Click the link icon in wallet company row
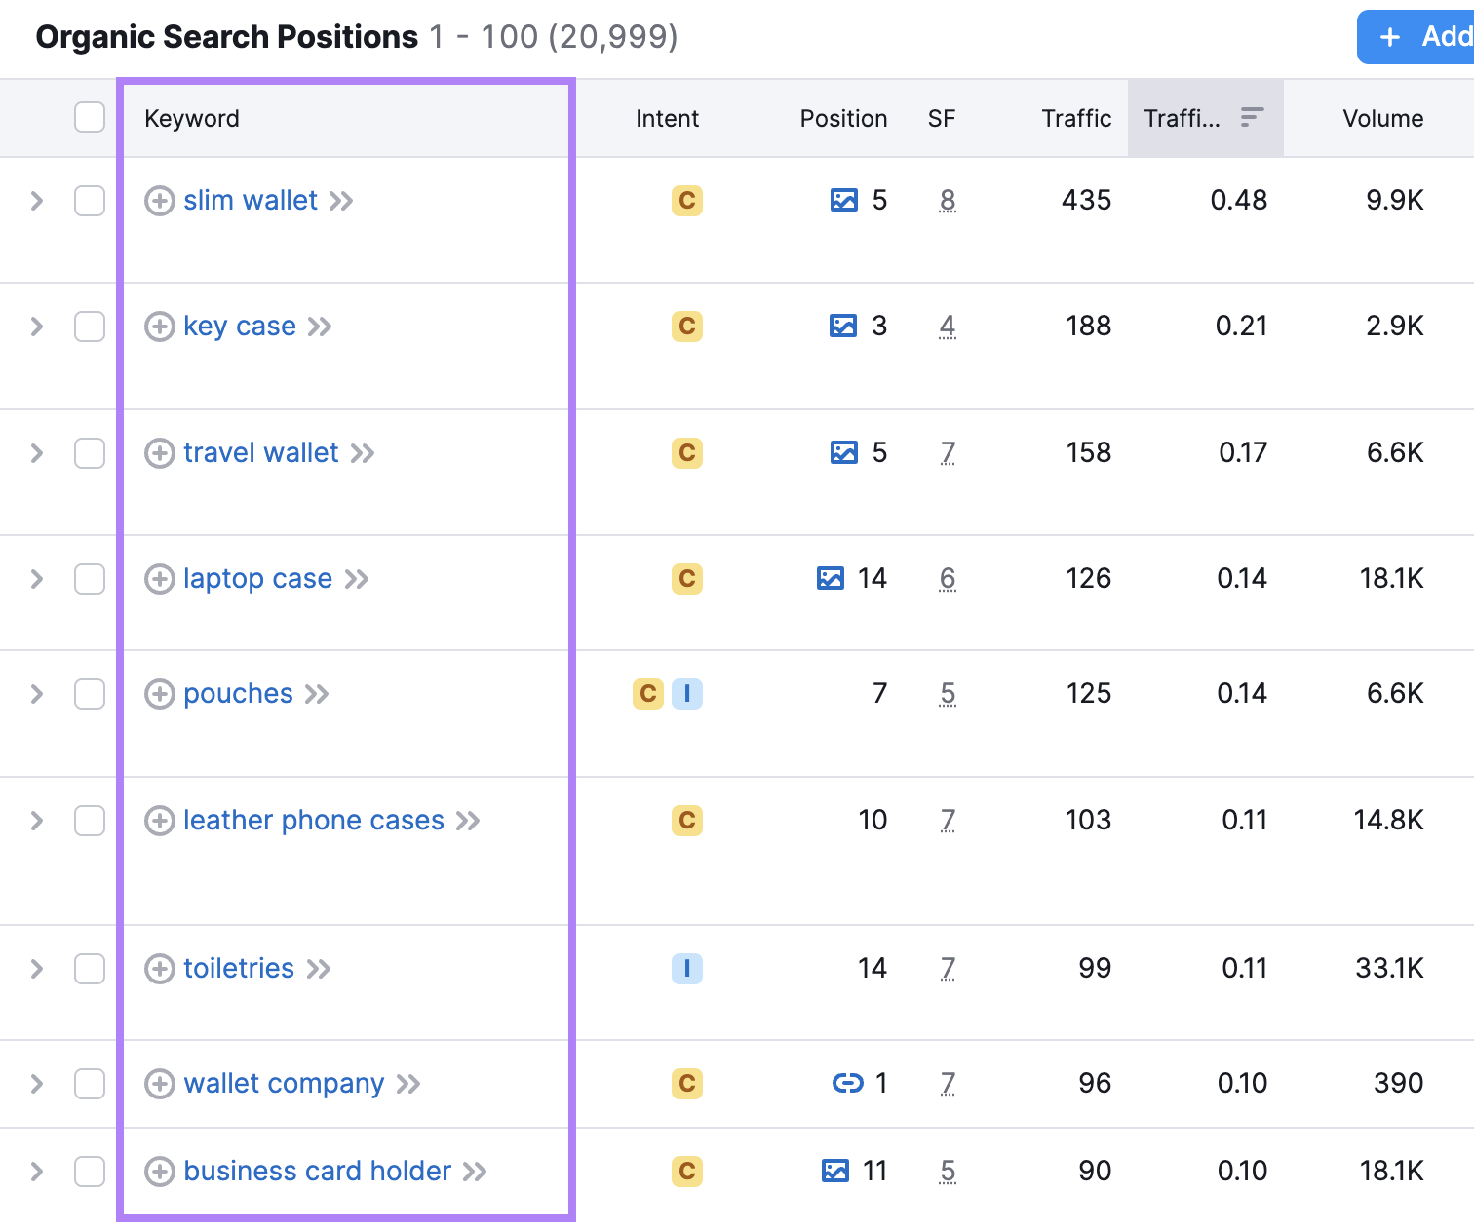1474x1232 pixels. 847,1083
